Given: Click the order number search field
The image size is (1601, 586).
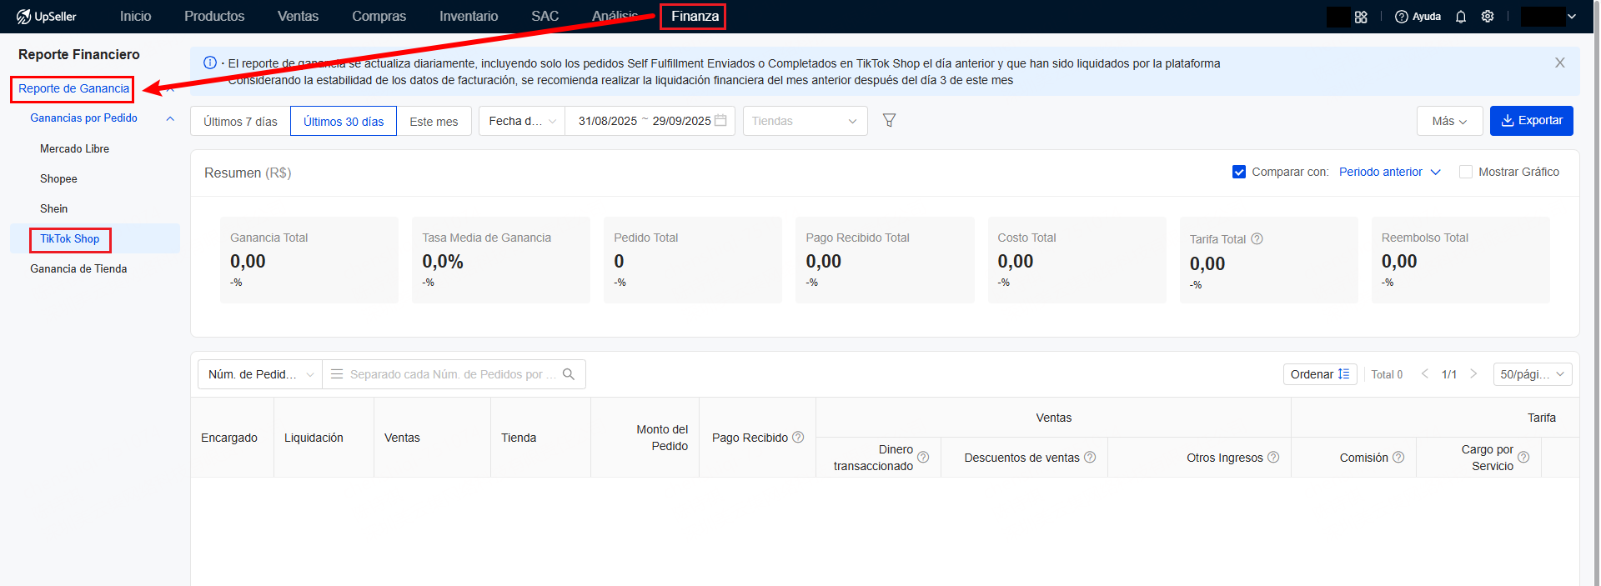Looking at the screenshot, I should 446,374.
